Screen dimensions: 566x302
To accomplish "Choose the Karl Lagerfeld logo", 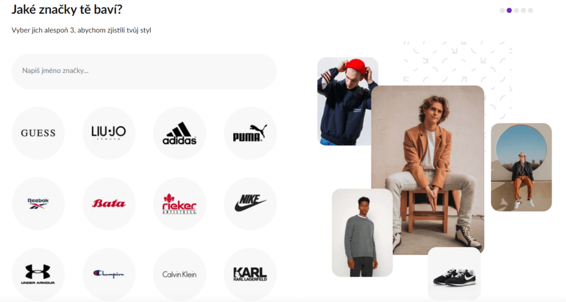I will (x=250, y=274).
